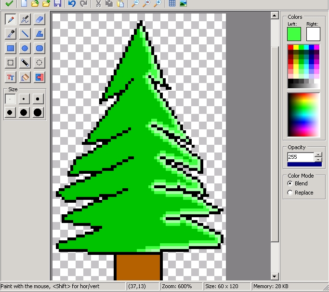
Task: Toggle the grid display icon
Action: 172,4
